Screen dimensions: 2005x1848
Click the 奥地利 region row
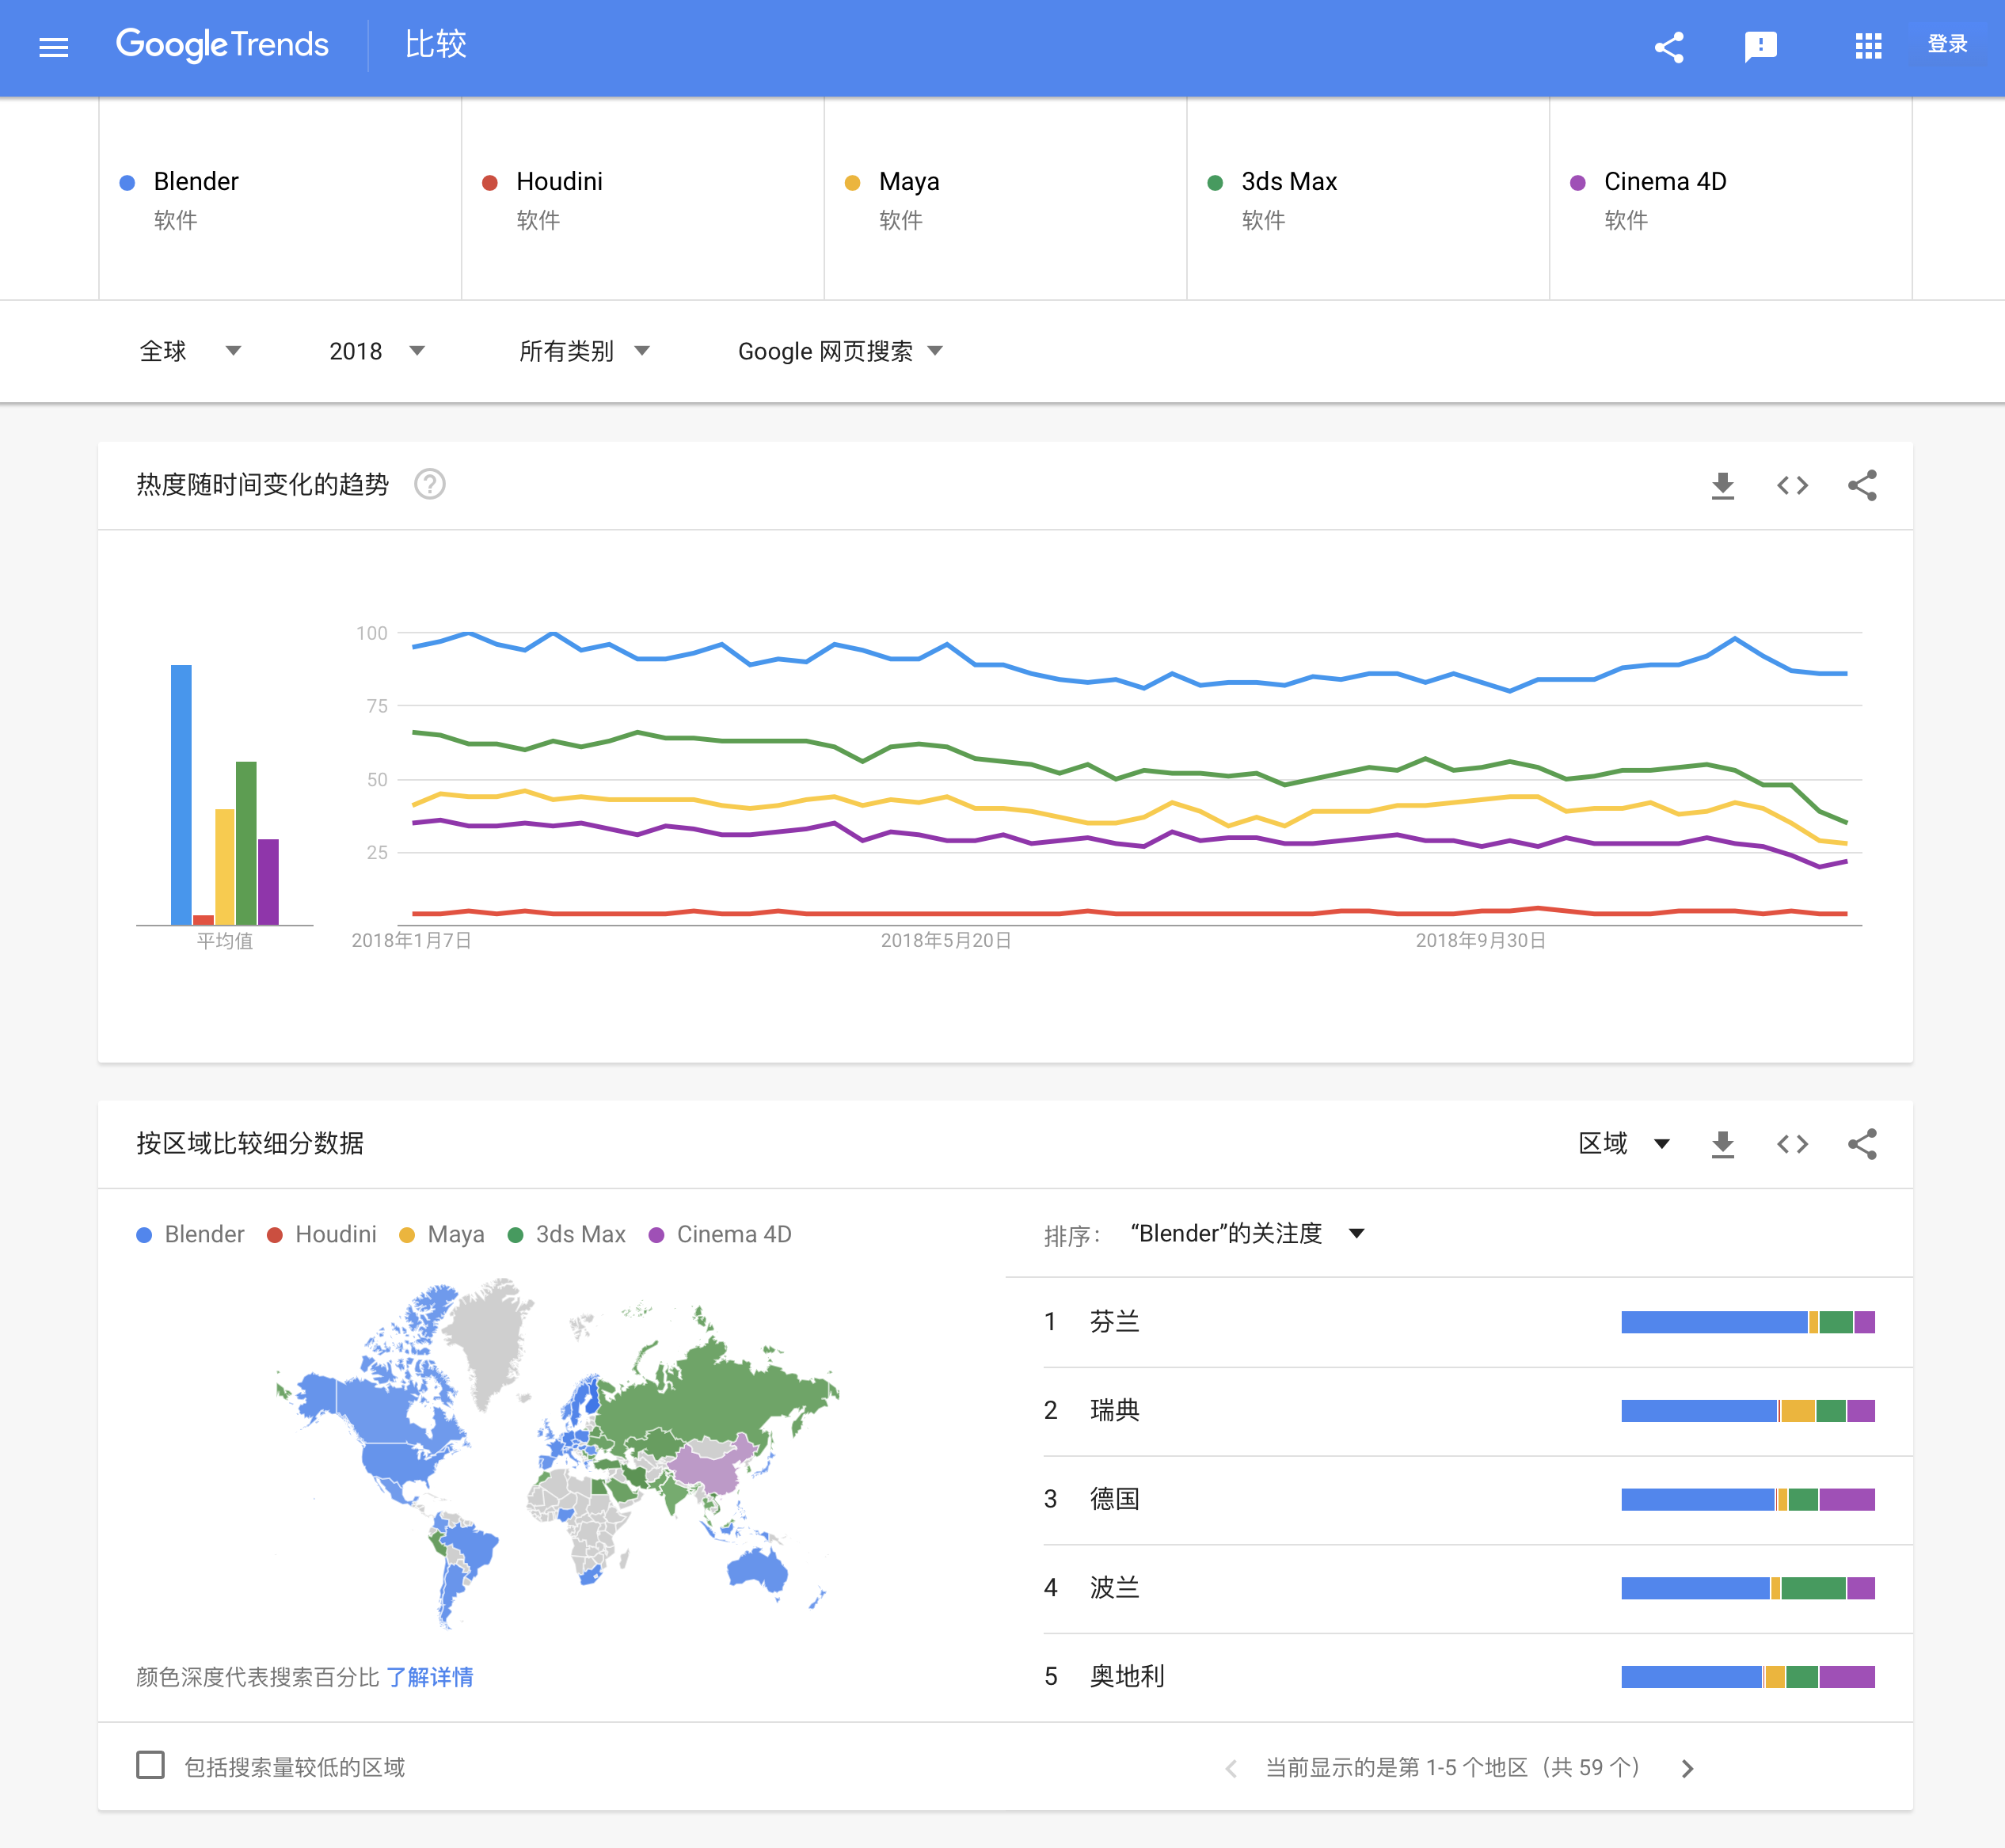pyautogui.click(x=1477, y=1676)
